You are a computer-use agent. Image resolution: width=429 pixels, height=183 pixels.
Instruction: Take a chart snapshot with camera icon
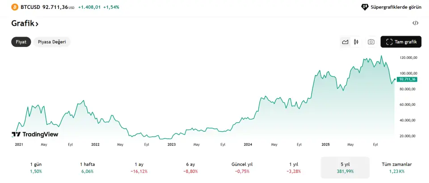click(x=371, y=42)
